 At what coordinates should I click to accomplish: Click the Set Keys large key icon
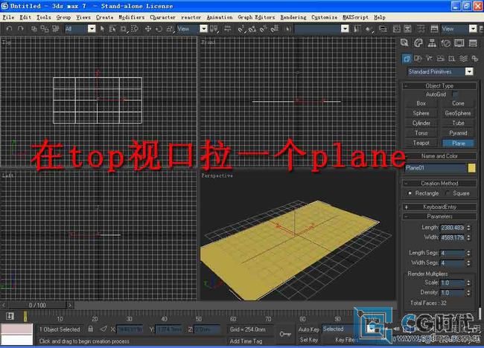tap(285, 334)
